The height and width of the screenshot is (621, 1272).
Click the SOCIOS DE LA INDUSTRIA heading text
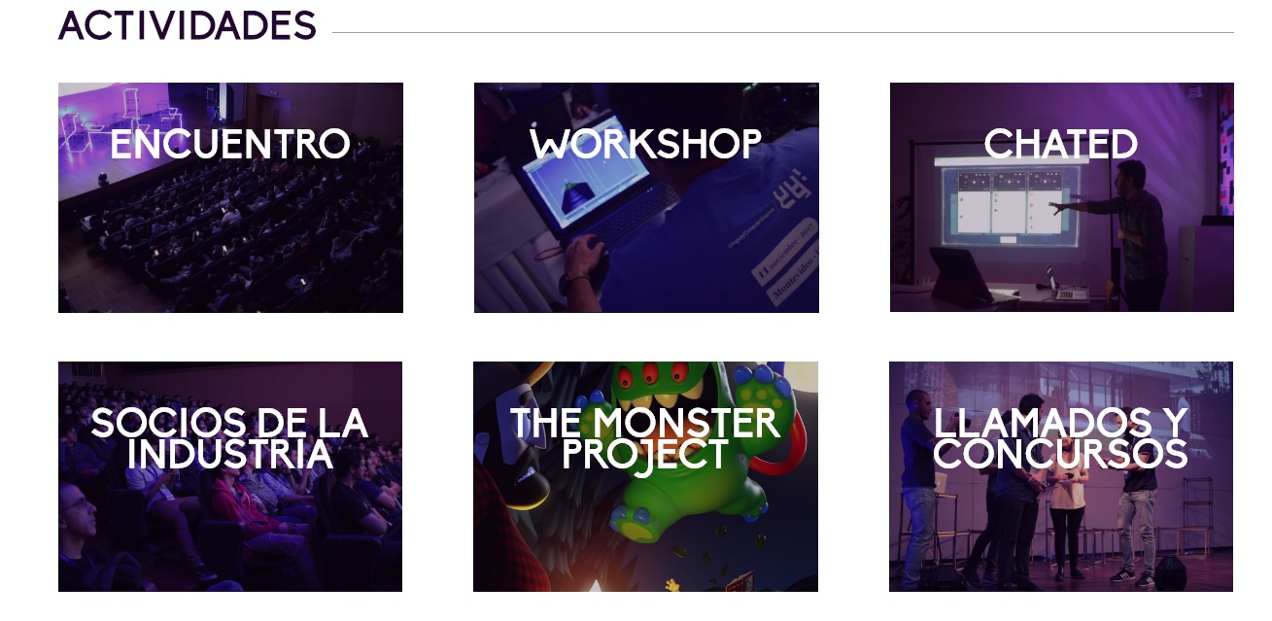coord(230,438)
